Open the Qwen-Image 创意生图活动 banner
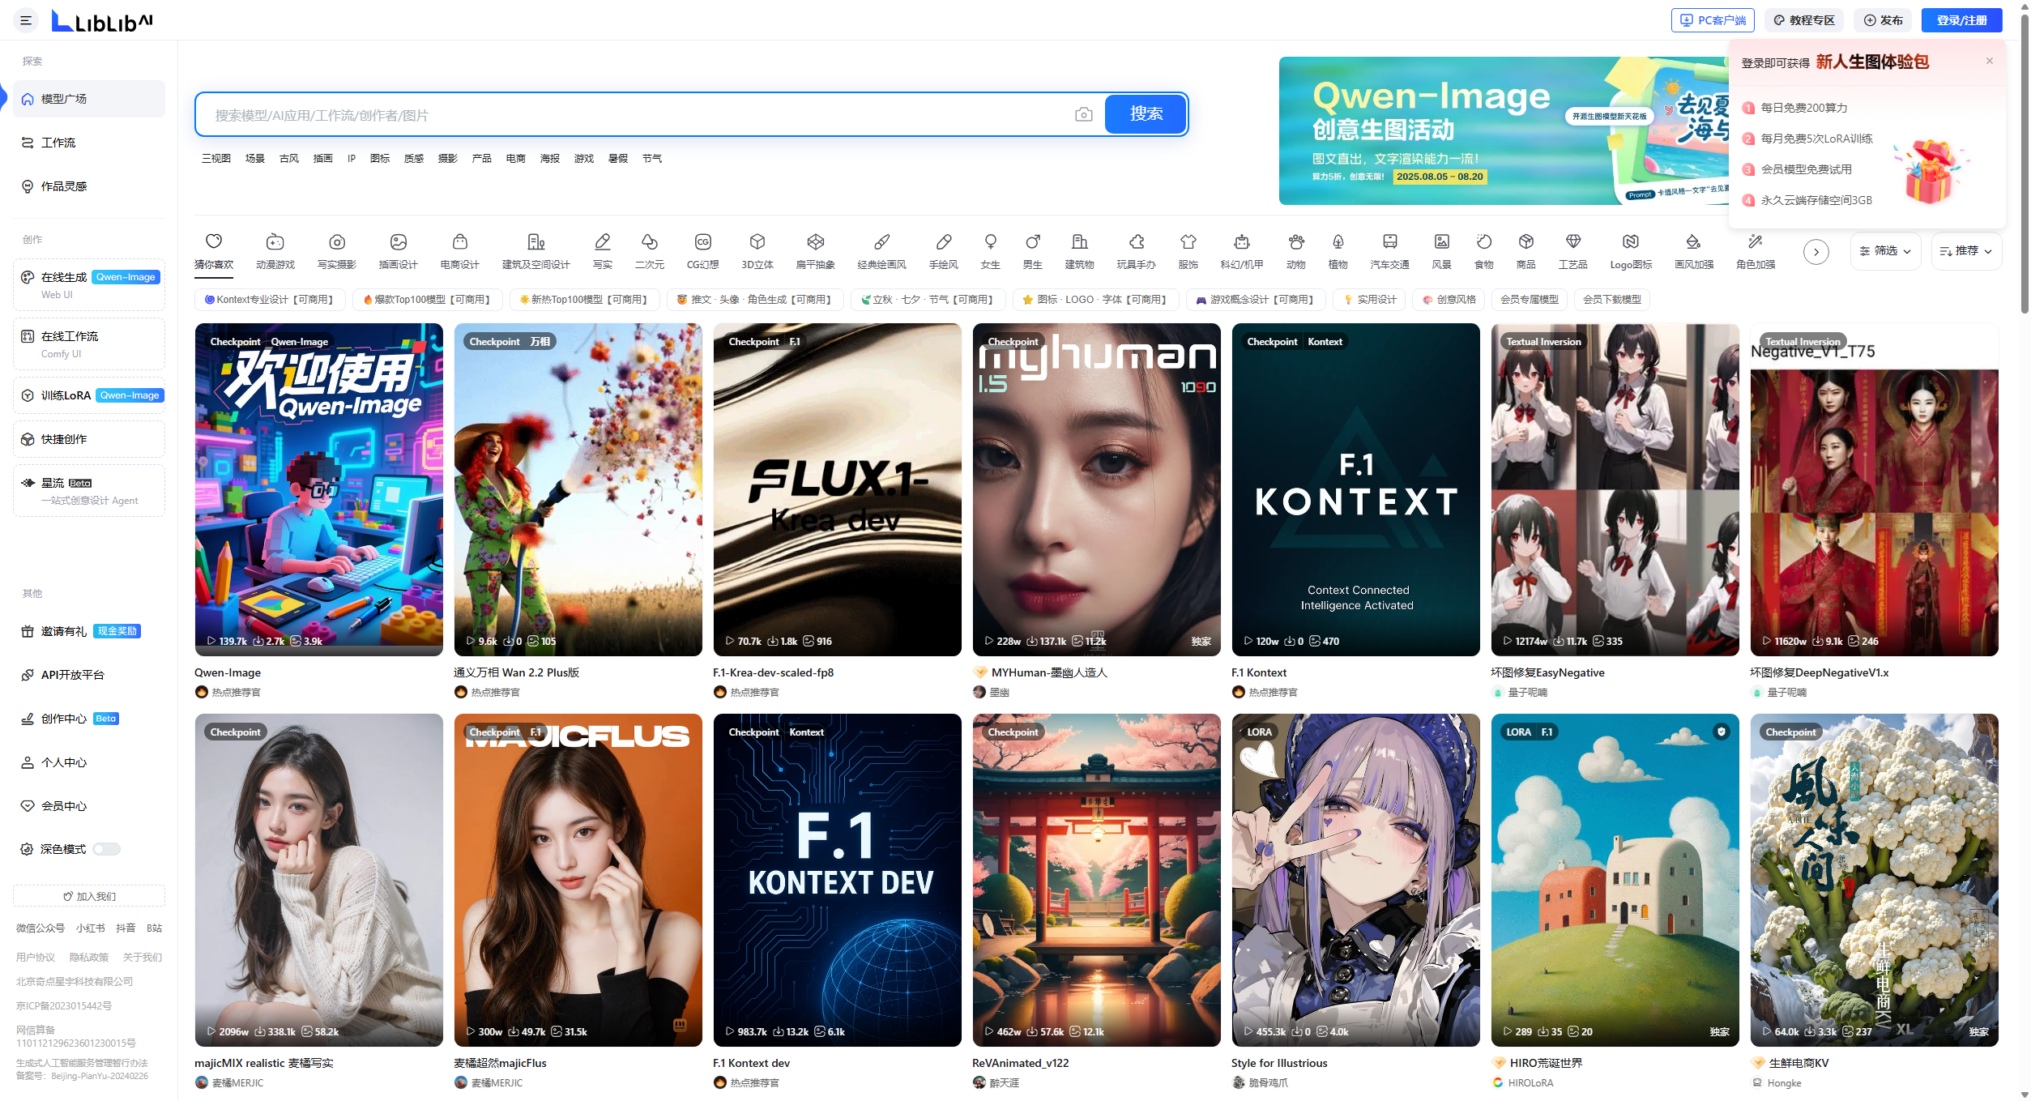Screen dimensions: 2031x1101 pos(1503,130)
